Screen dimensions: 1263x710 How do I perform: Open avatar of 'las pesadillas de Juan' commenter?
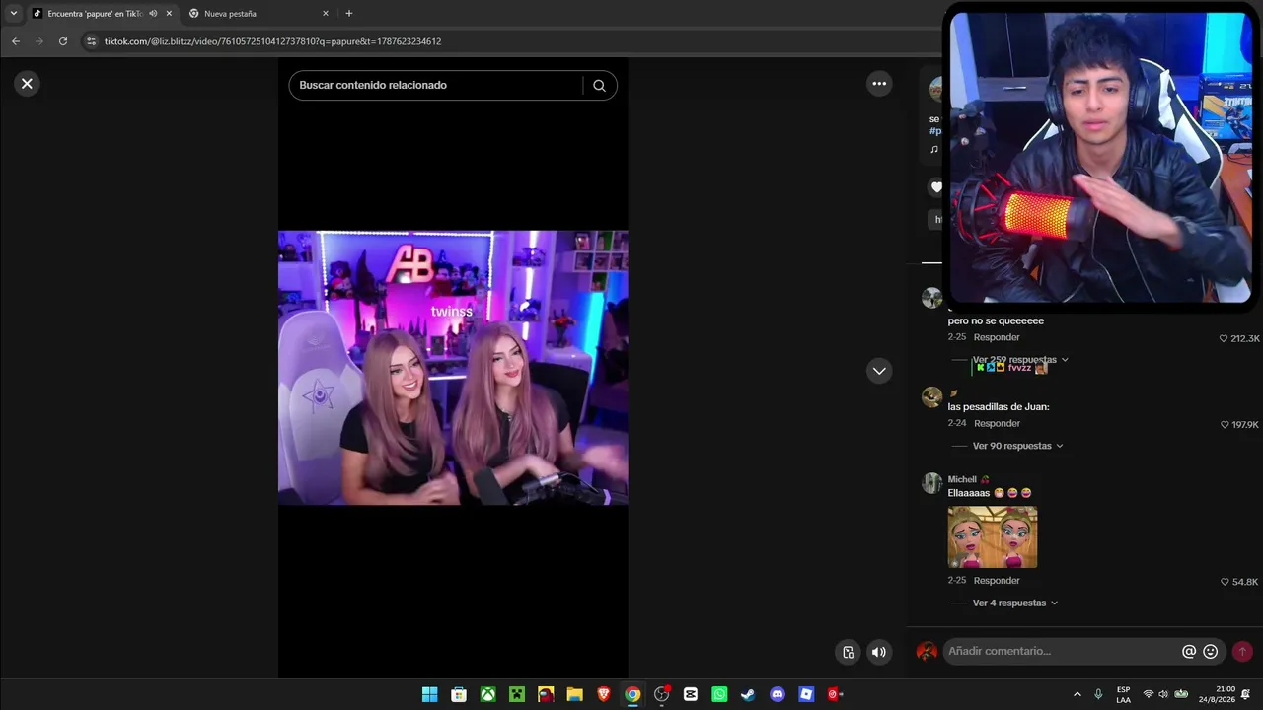[x=932, y=397]
